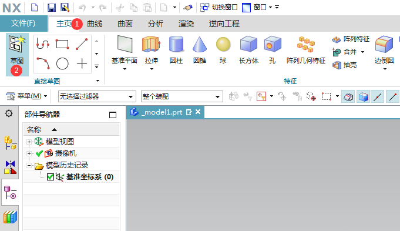The width and height of the screenshot is (400, 231).
Task: Expand the 模型视图 tree node
Action: (x=29, y=142)
